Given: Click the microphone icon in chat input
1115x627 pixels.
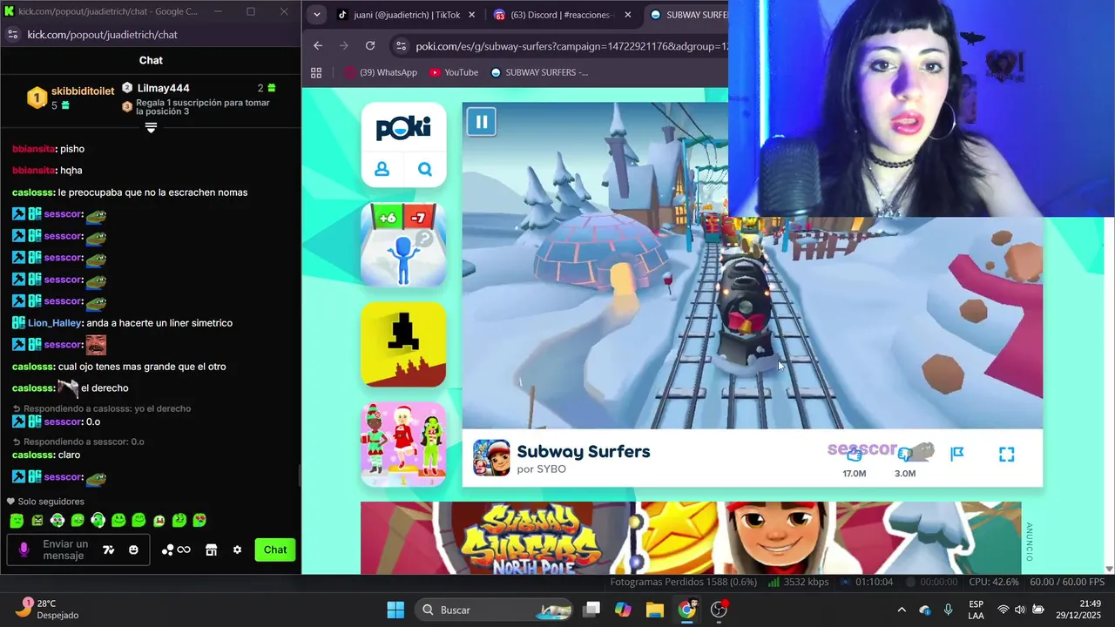Looking at the screenshot, I should tap(24, 549).
